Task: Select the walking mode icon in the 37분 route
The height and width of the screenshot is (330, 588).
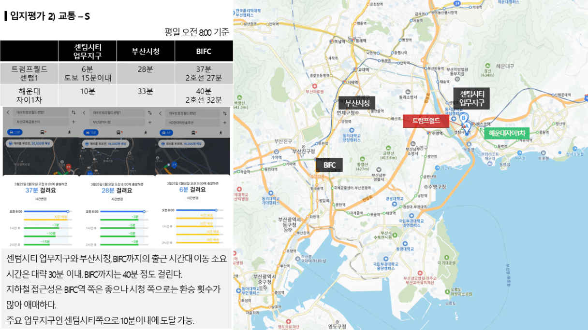Action: 69,132
